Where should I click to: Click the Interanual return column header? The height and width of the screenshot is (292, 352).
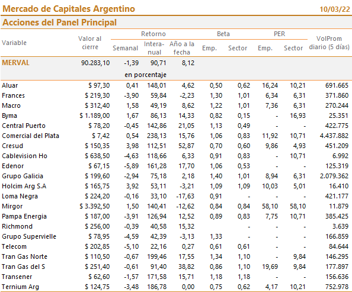coord(154,48)
